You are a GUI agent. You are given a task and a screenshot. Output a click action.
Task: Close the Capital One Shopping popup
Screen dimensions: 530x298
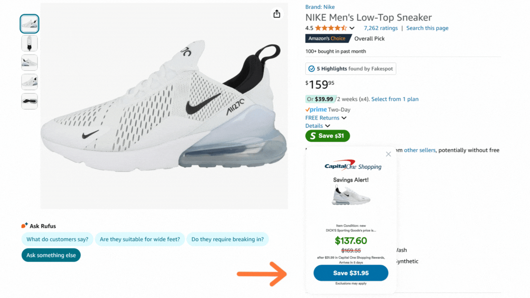388,154
